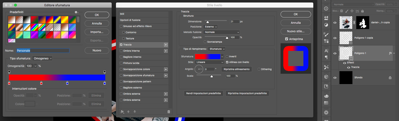399x121 pixels.
Task: Collapse effects on Poligono 1 layer
Action: click(x=394, y=53)
